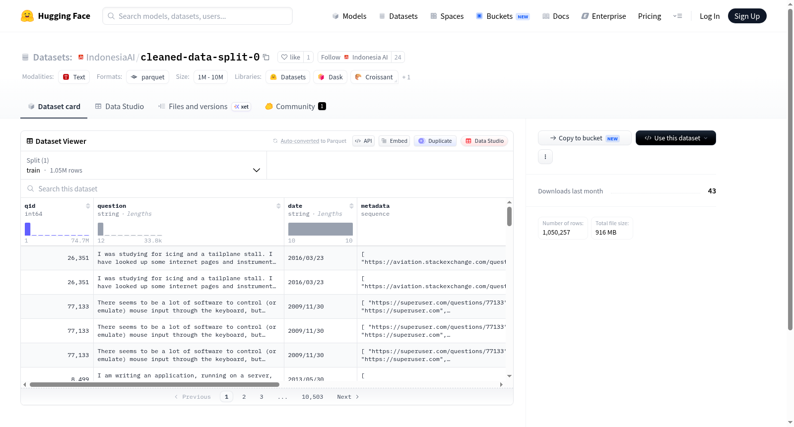Follow Indonesia AI organization

pyautogui.click(x=354, y=57)
